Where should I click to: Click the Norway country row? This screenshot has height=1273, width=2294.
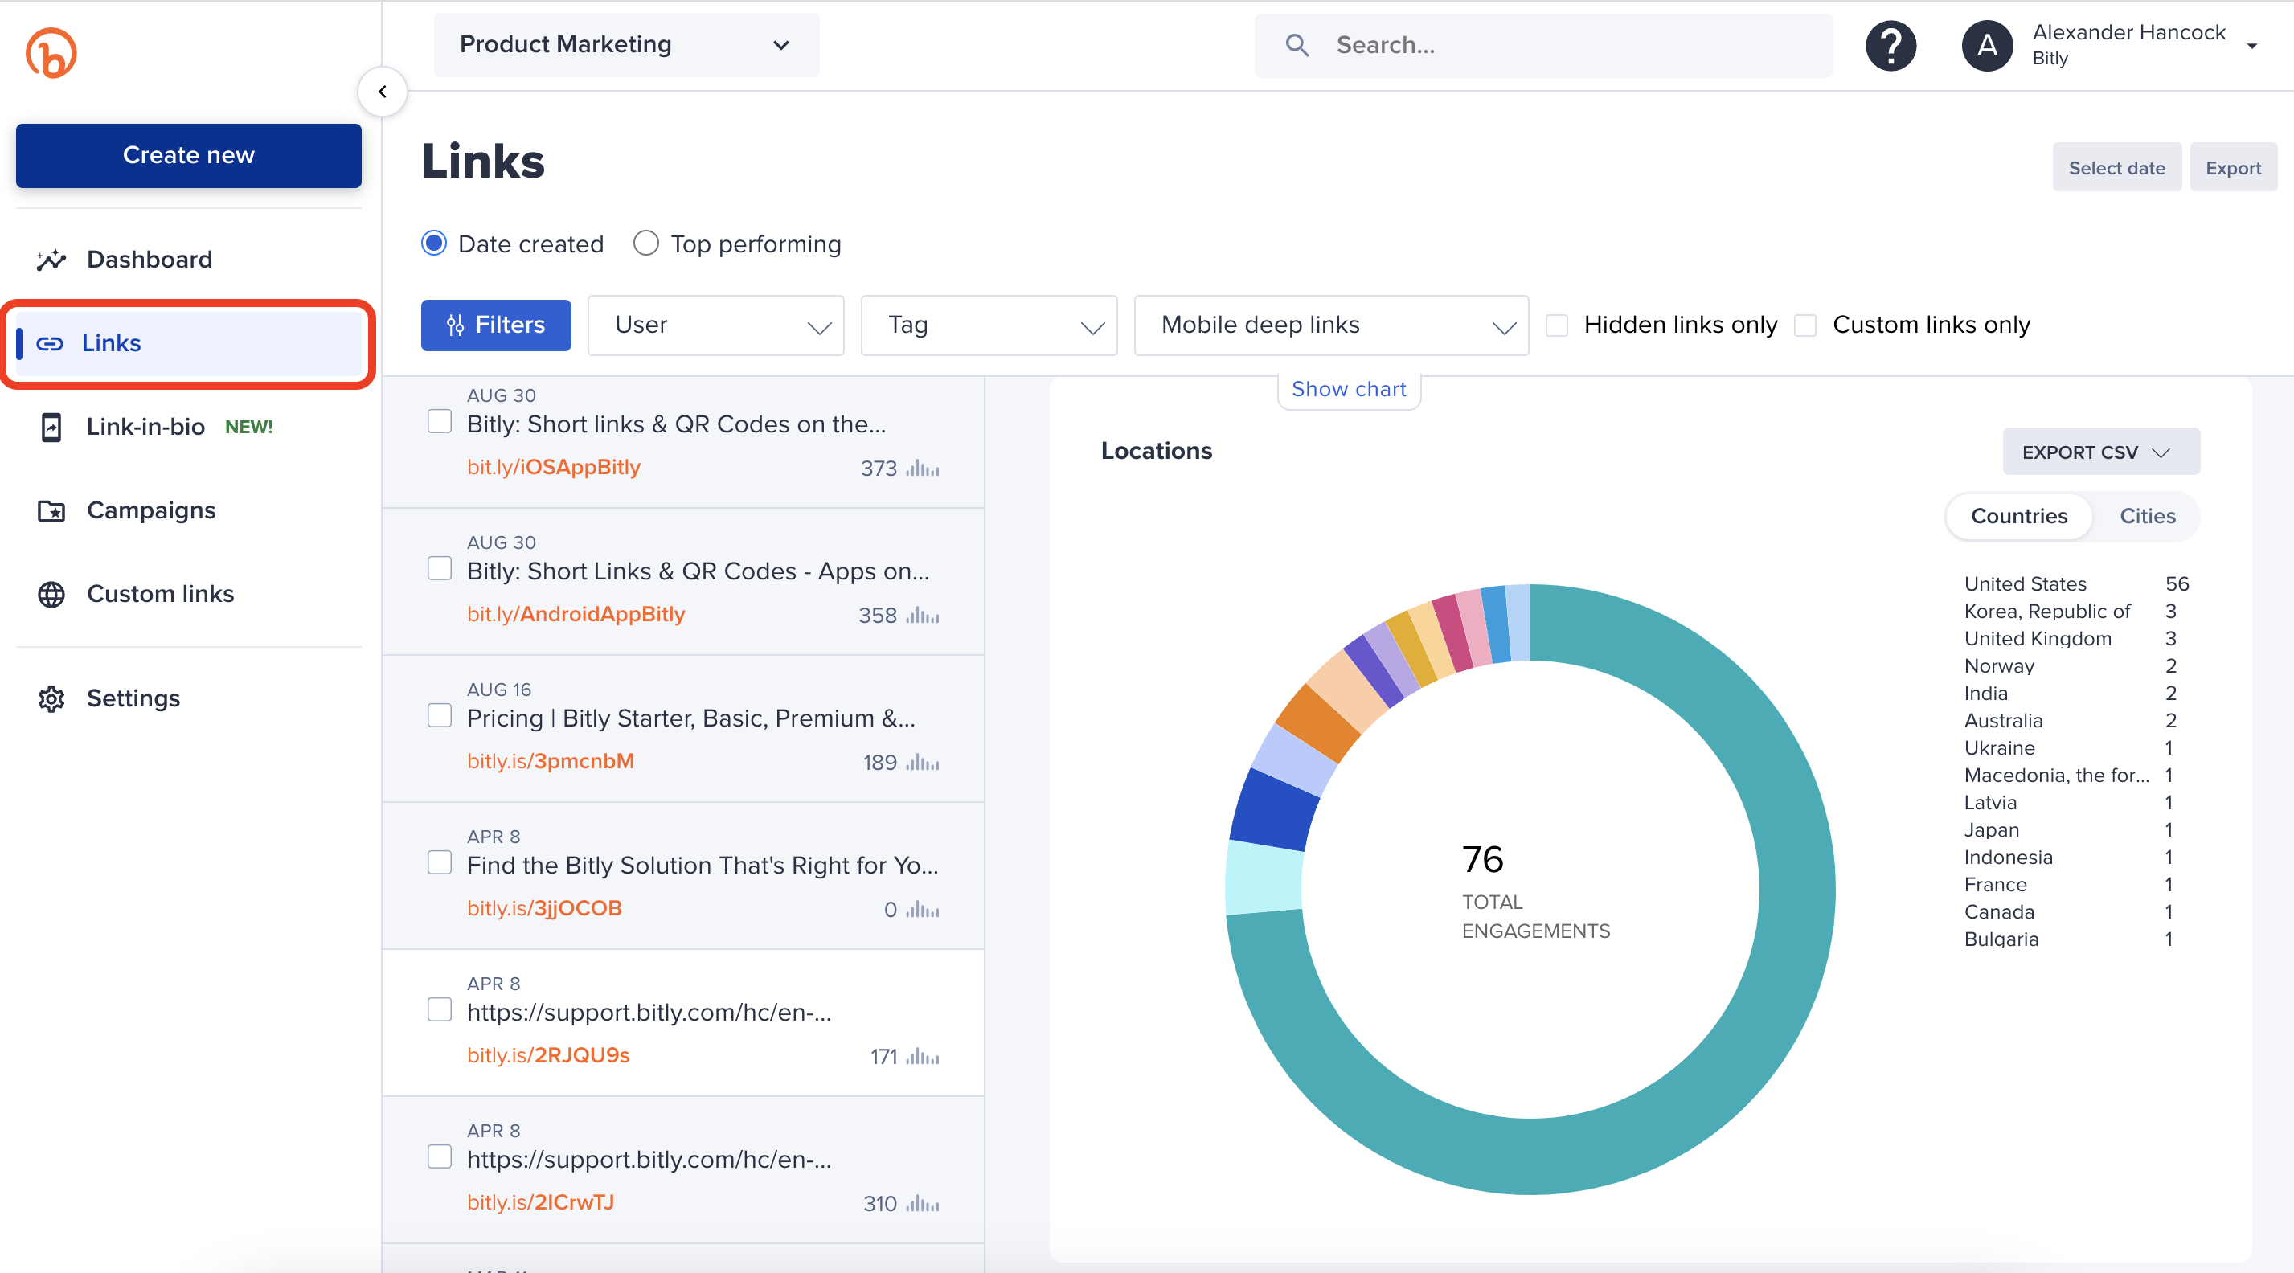[x=2071, y=666]
